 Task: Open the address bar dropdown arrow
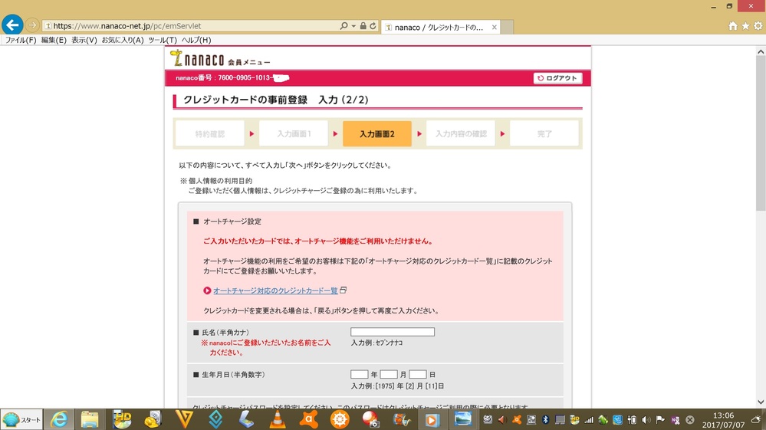click(x=353, y=26)
